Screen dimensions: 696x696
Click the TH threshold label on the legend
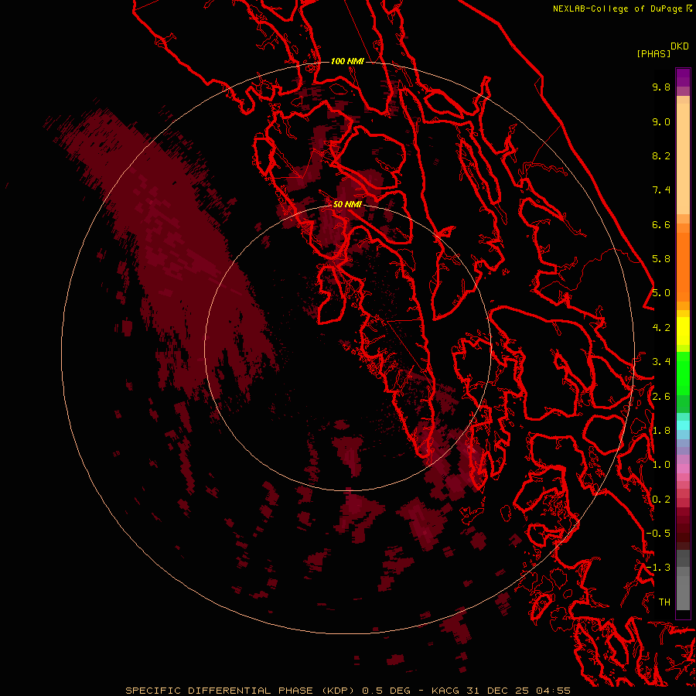pos(664,602)
